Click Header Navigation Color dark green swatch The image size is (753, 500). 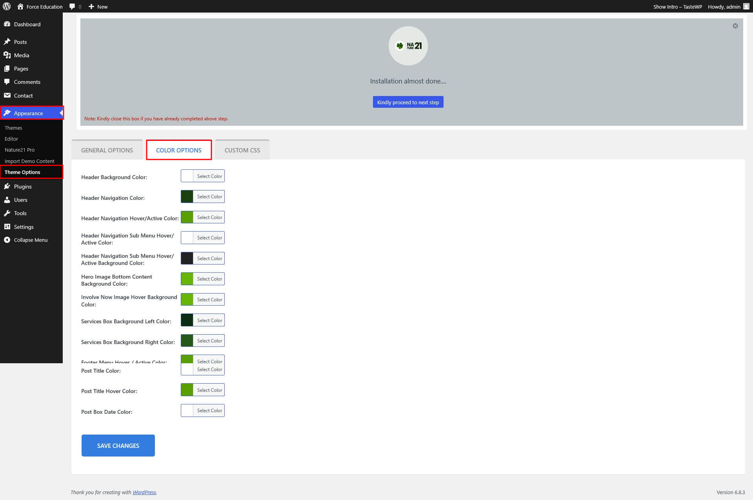click(x=187, y=197)
